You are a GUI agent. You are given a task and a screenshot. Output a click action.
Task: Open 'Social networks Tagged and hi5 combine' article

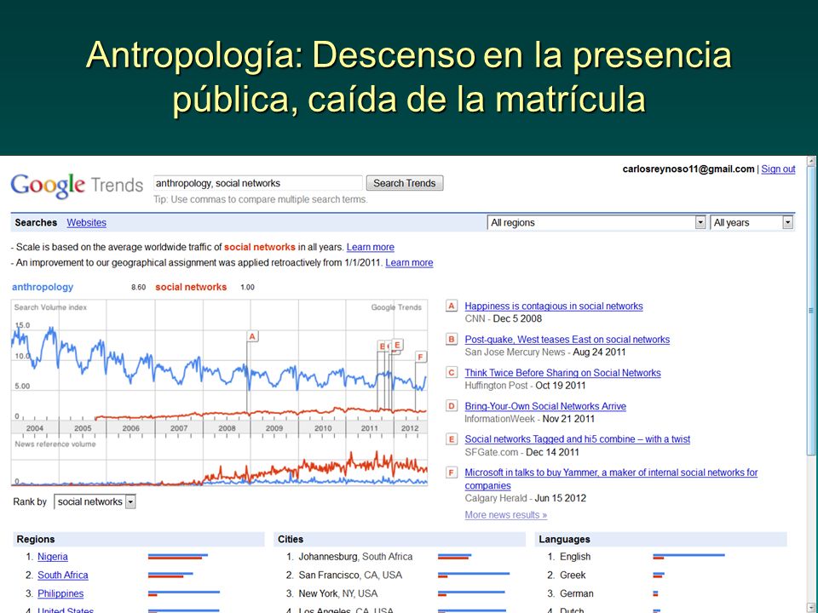pyautogui.click(x=578, y=439)
